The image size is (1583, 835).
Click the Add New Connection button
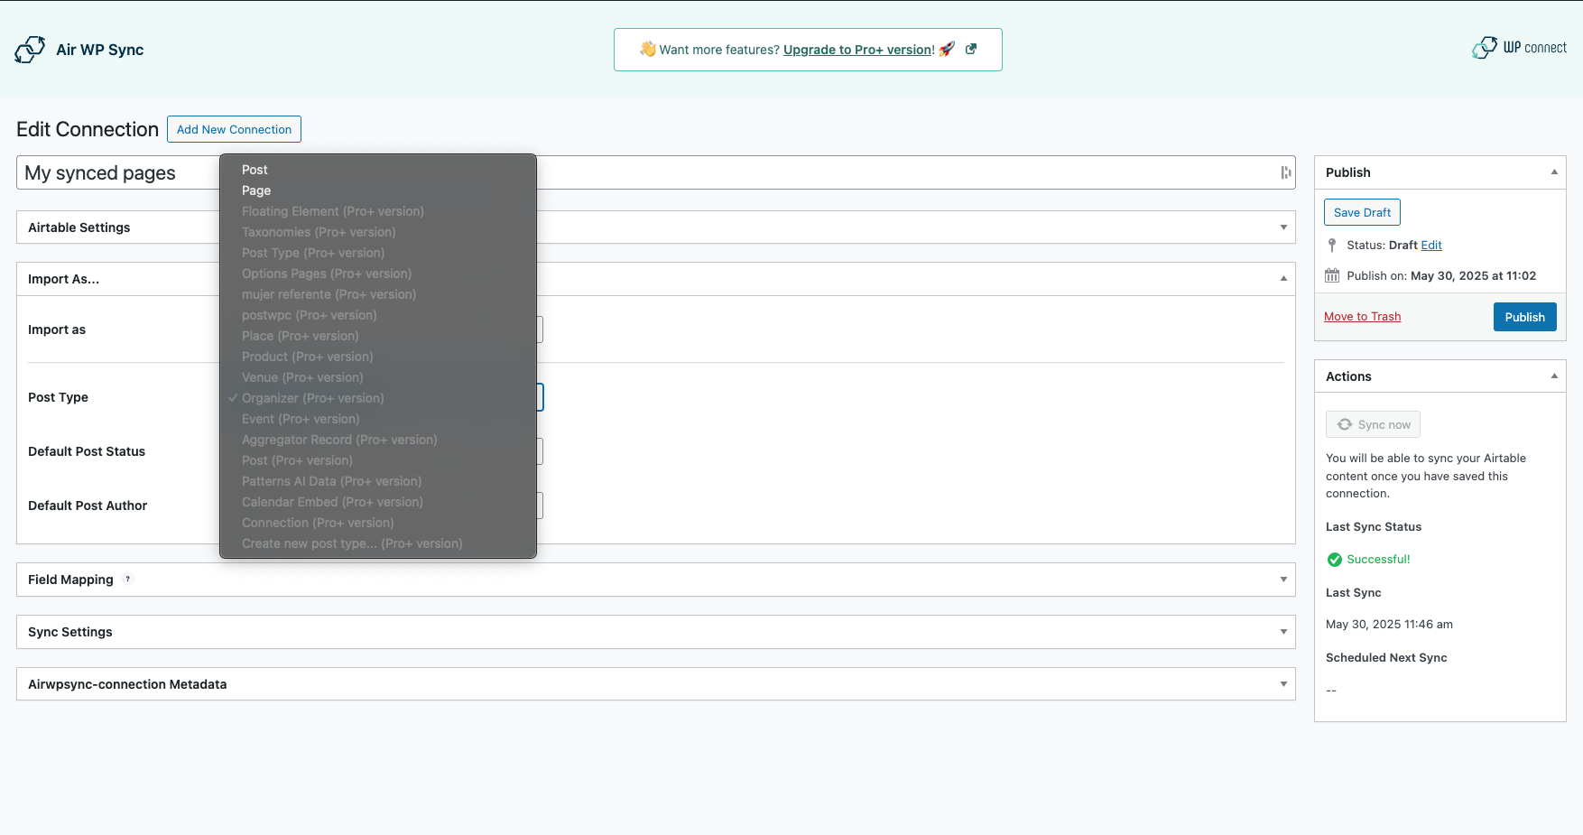[234, 129]
